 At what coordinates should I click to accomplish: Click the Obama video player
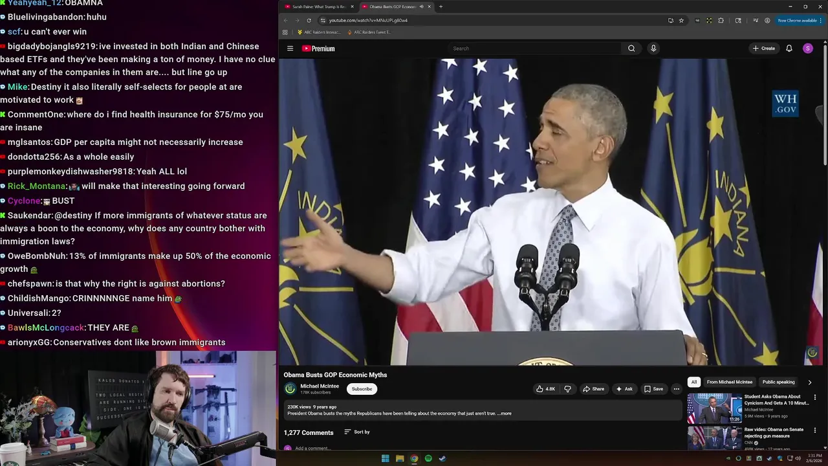point(551,212)
